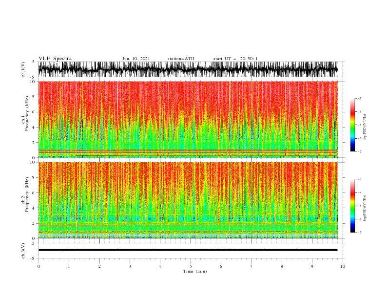Click the "10" tick on ch.1 frequency axis
The width and height of the screenshot is (386, 299).
tap(32, 82)
